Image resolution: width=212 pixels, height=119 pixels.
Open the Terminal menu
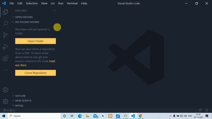pyautogui.click(x=72, y=3)
